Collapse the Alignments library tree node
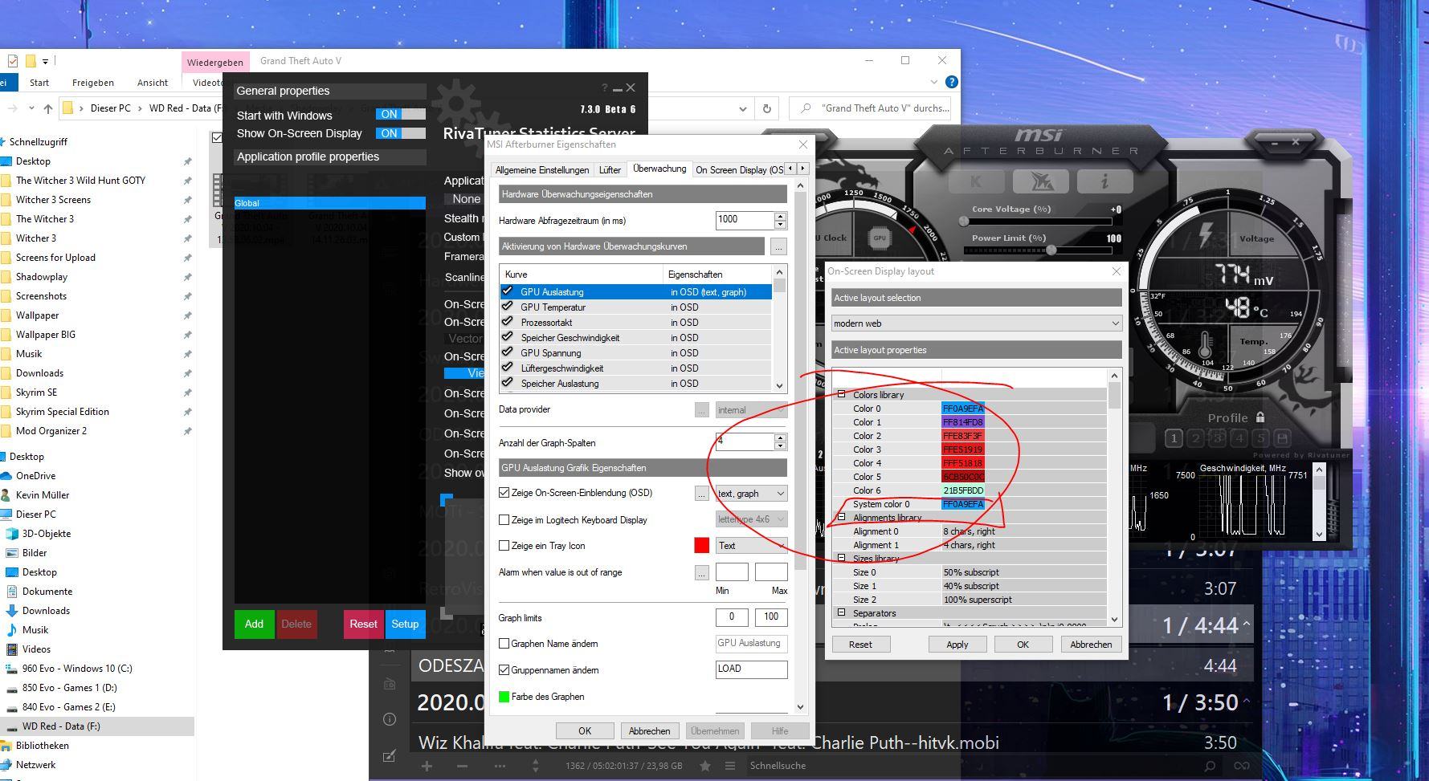This screenshot has width=1429, height=781. 842,518
